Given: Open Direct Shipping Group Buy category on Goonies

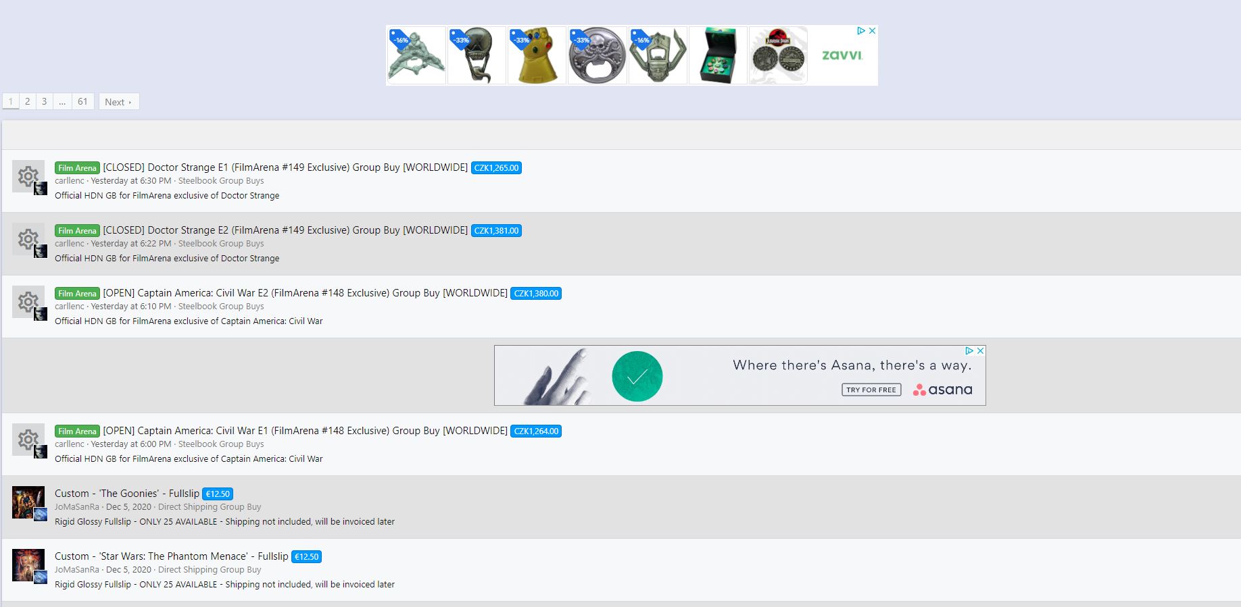Looking at the screenshot, I should pos(210,507).
